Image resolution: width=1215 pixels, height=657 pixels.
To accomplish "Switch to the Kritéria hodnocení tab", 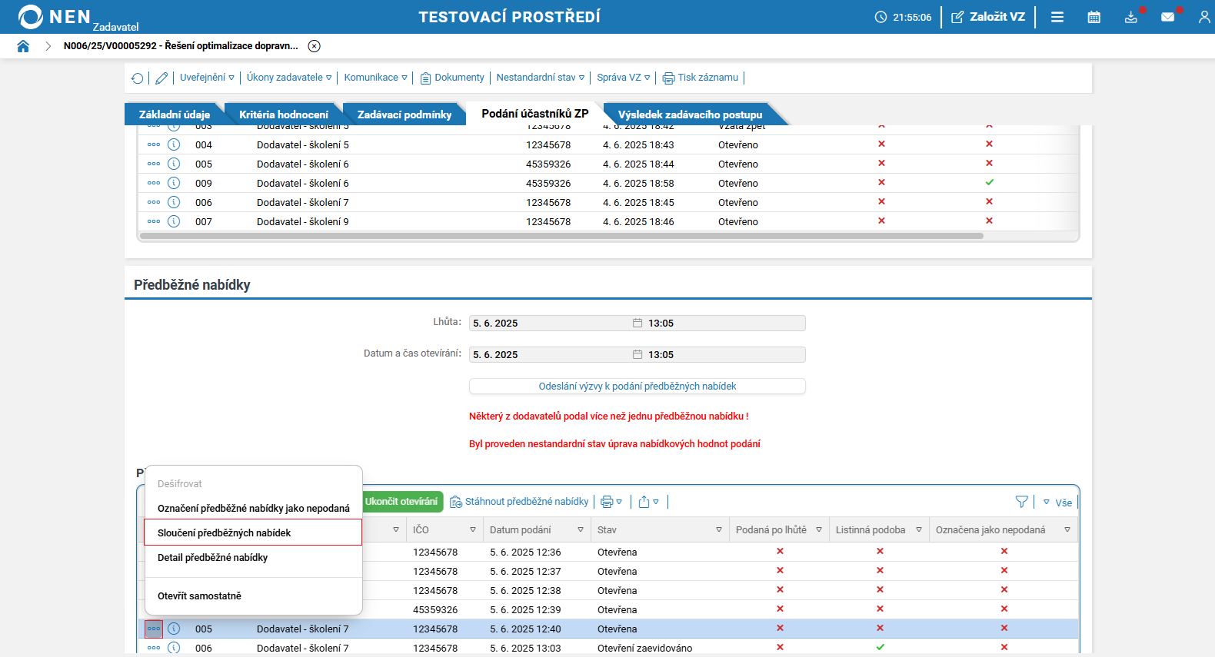I will tap(283, 114).
